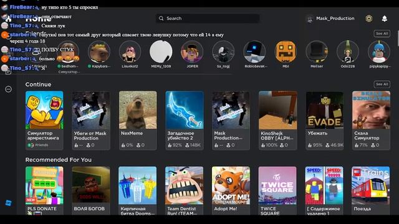
Task: Open the Кирпичная битва game thumbnail
Action: tap(138, 185)
